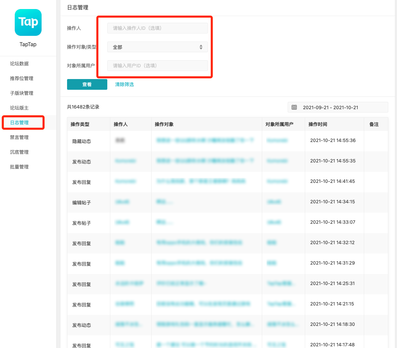
Task: Click the 操作人 link in 编辑帖子 row
Action: [x=122, y=202]
